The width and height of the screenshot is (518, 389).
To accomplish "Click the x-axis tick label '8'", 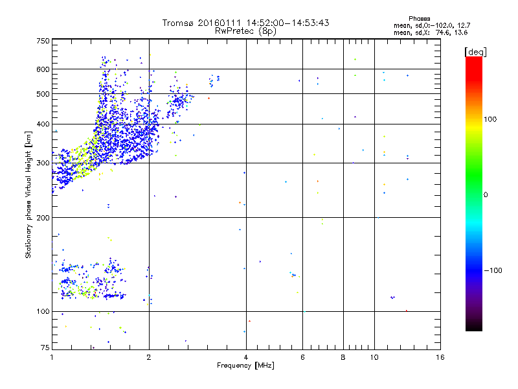I will (x=343, y=357).
